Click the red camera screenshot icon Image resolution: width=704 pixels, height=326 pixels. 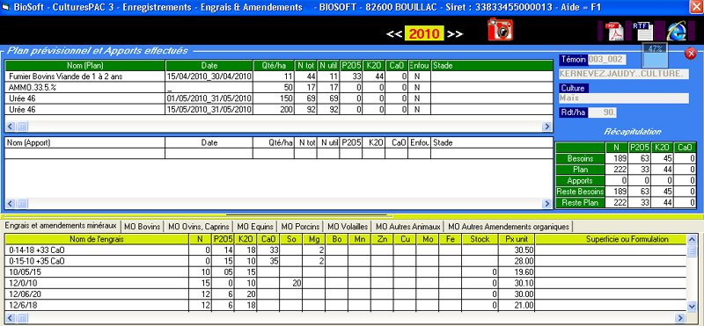coord(500,30)
